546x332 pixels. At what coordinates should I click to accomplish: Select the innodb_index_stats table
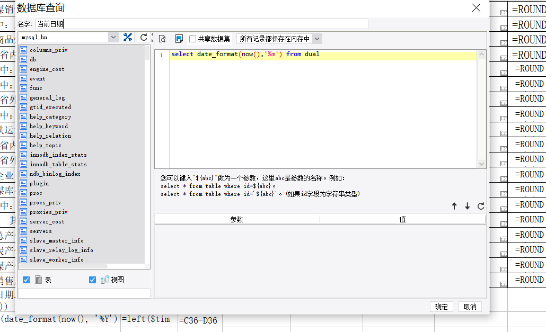click(58, 155)
